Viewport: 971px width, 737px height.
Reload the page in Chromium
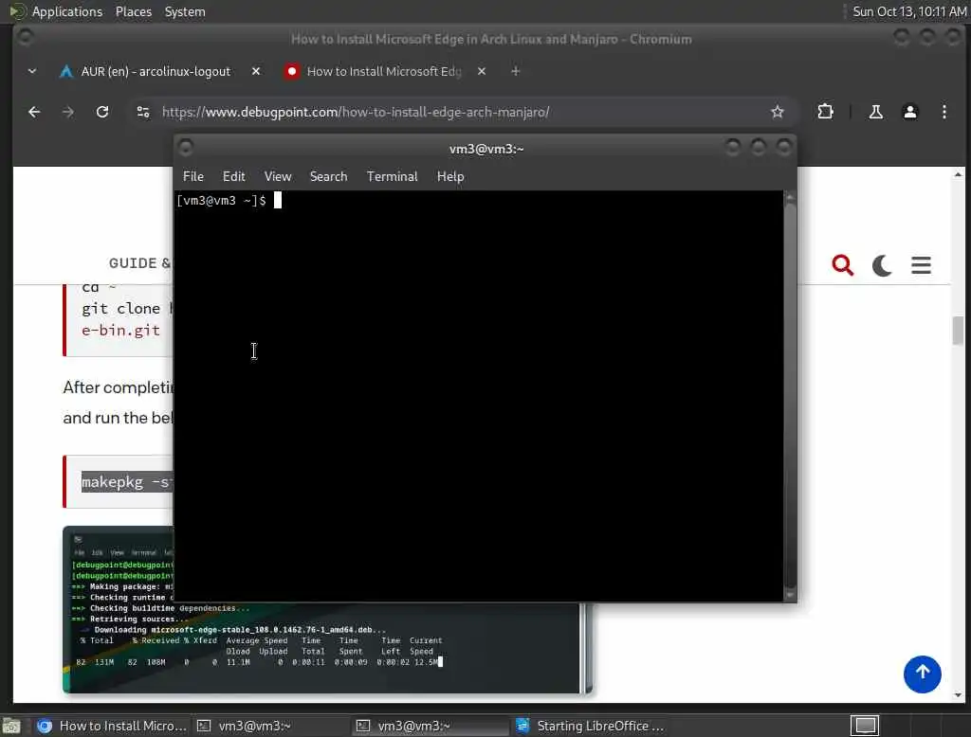point(102,112)
